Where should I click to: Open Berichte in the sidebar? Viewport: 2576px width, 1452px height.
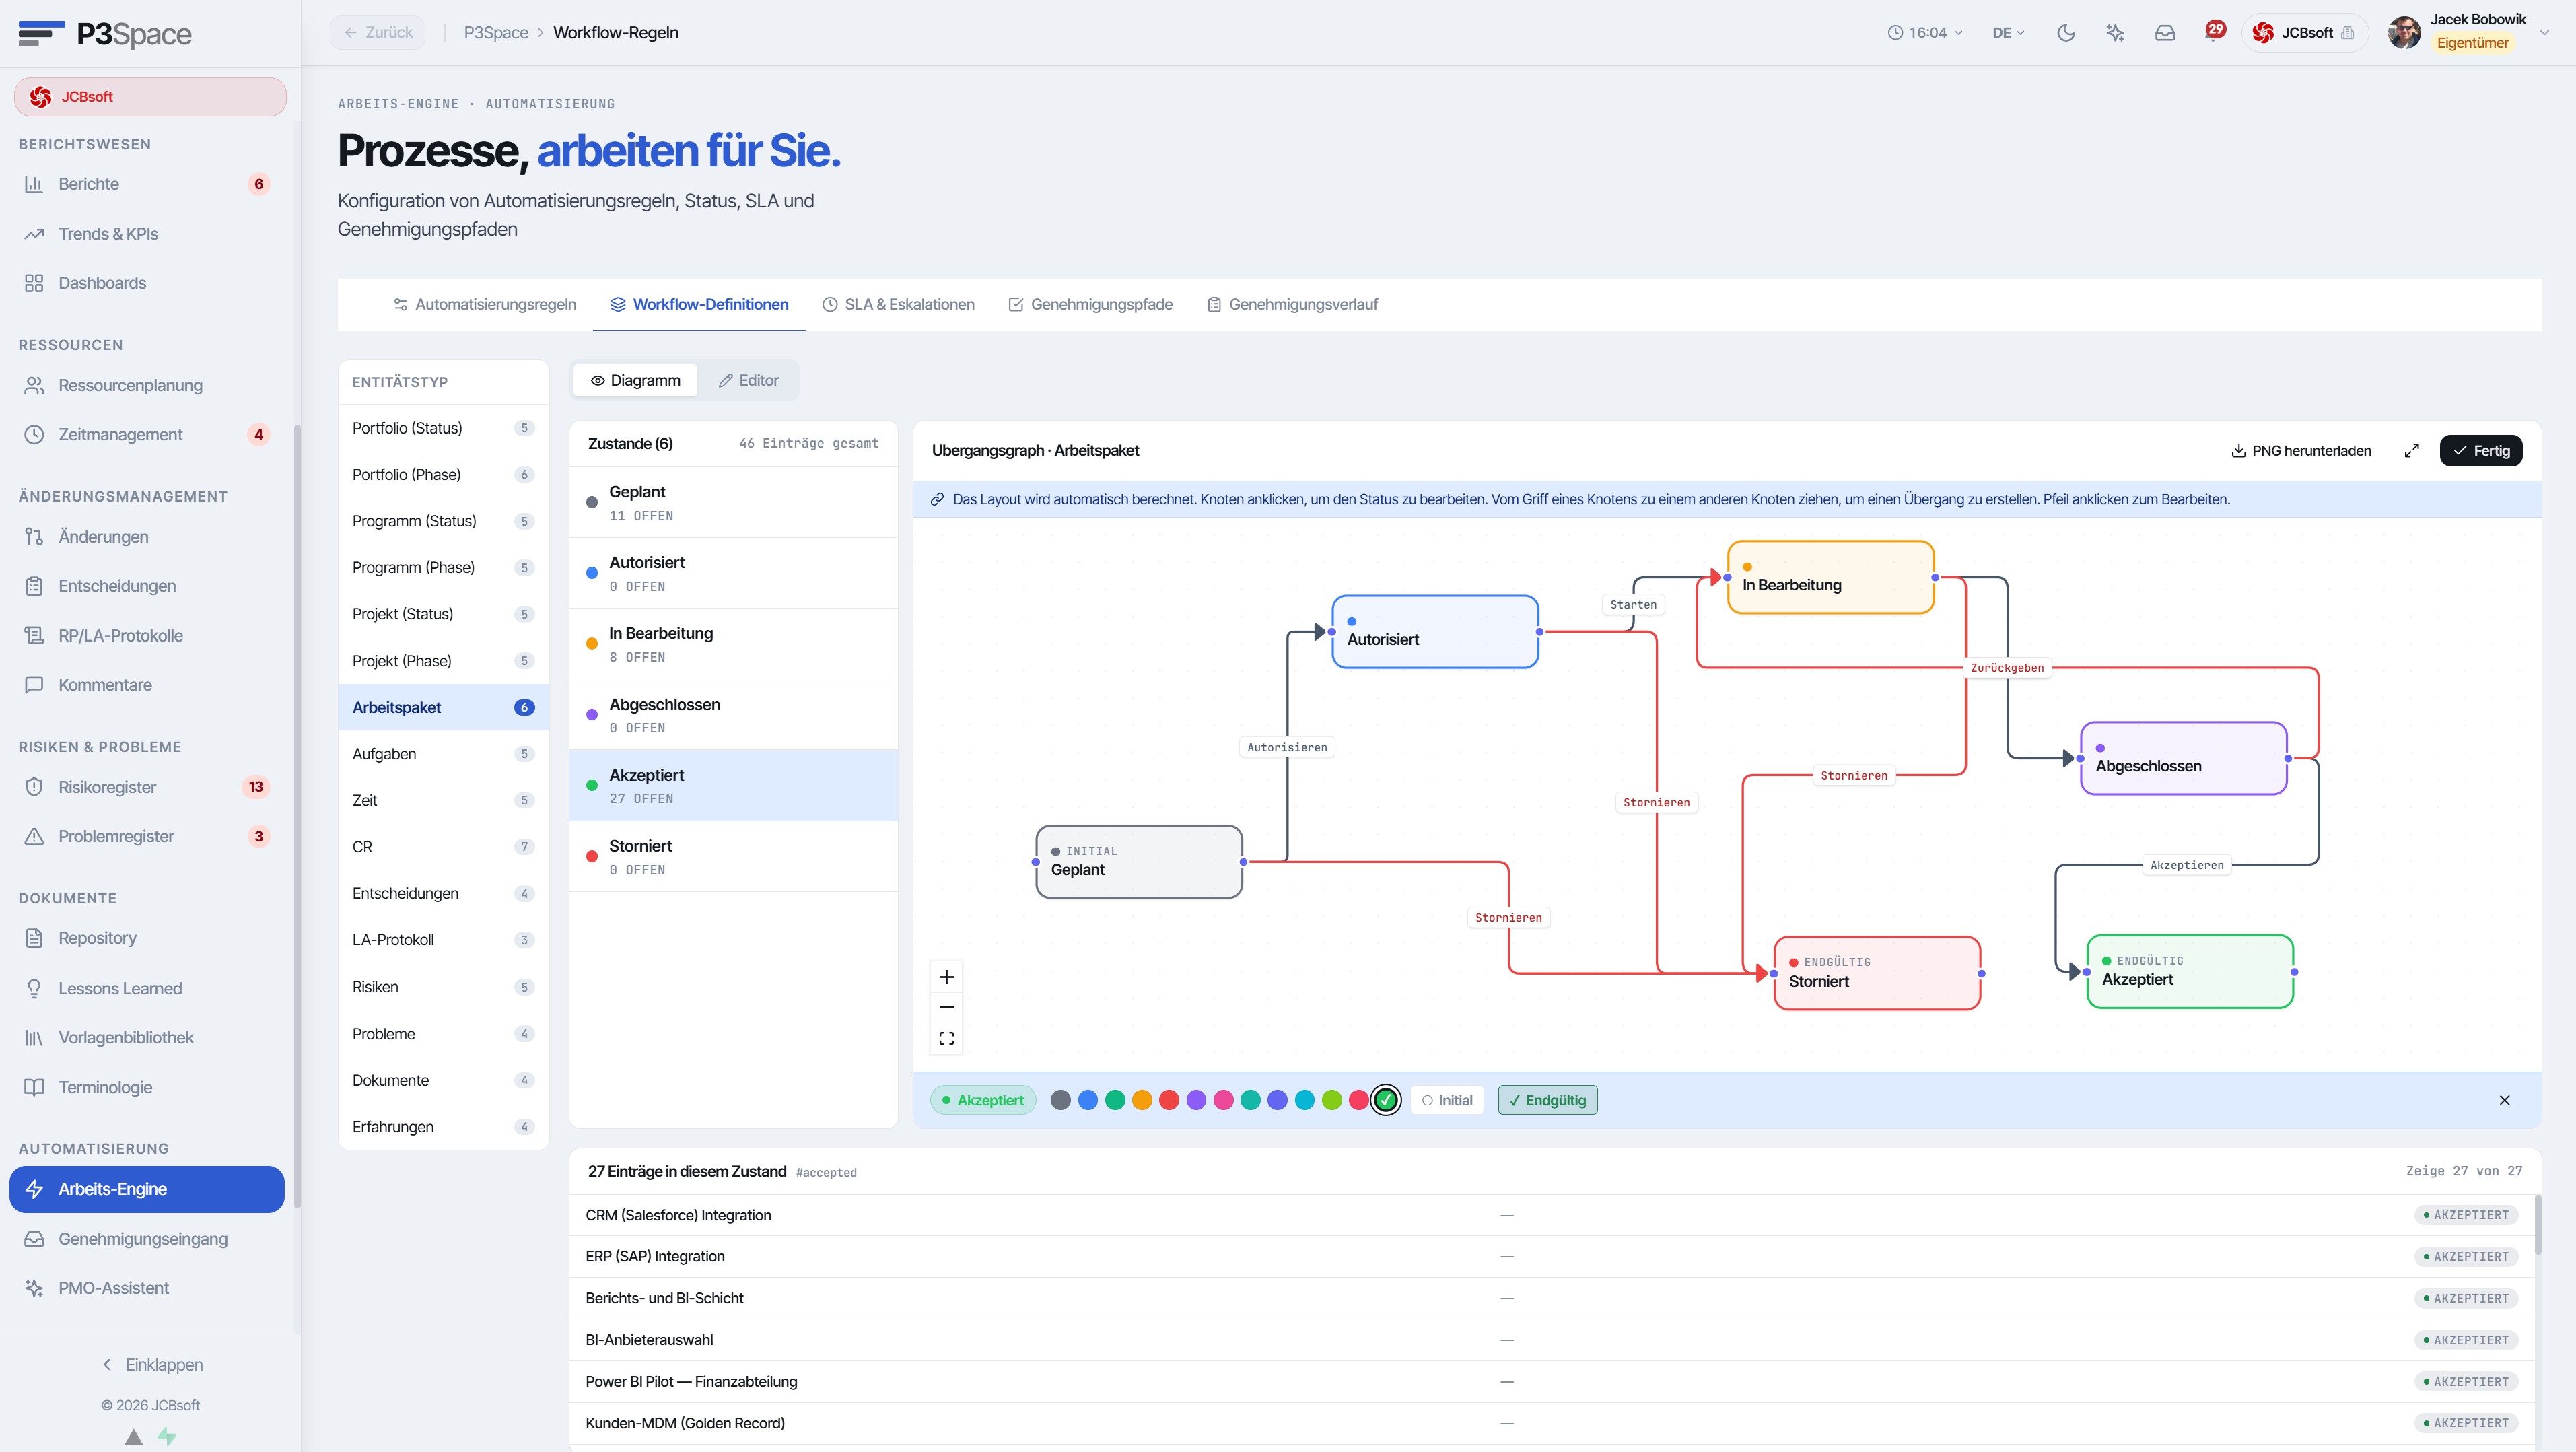148,184
